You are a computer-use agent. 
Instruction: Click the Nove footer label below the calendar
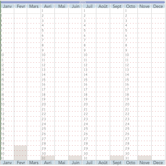pos(144,162)
